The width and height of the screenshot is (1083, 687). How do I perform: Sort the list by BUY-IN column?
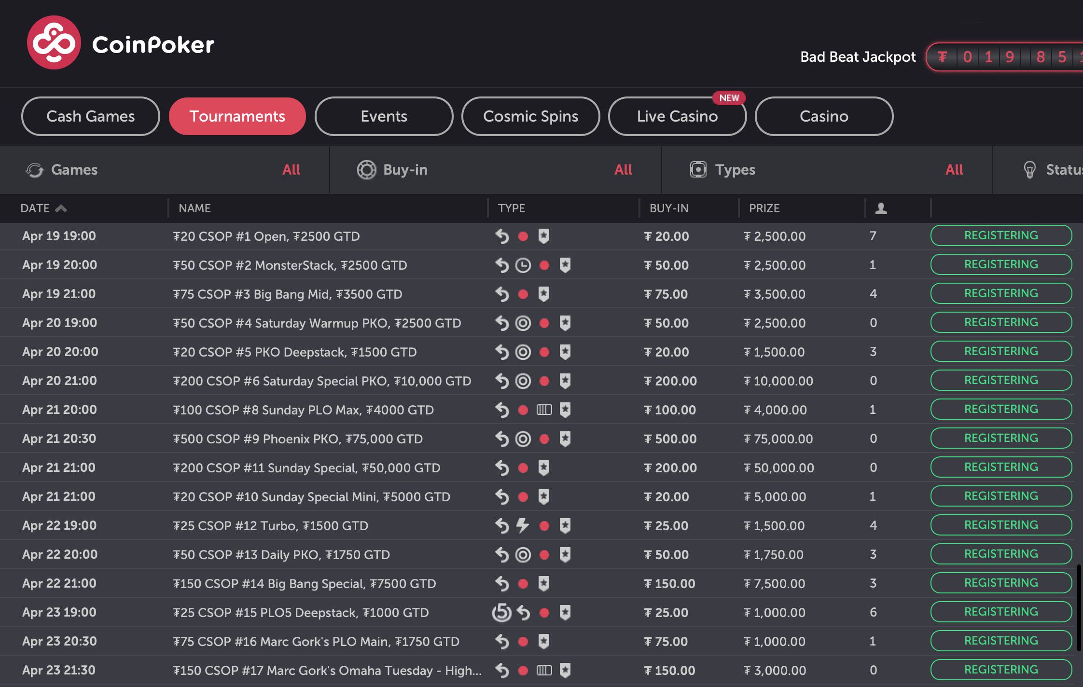669,208
